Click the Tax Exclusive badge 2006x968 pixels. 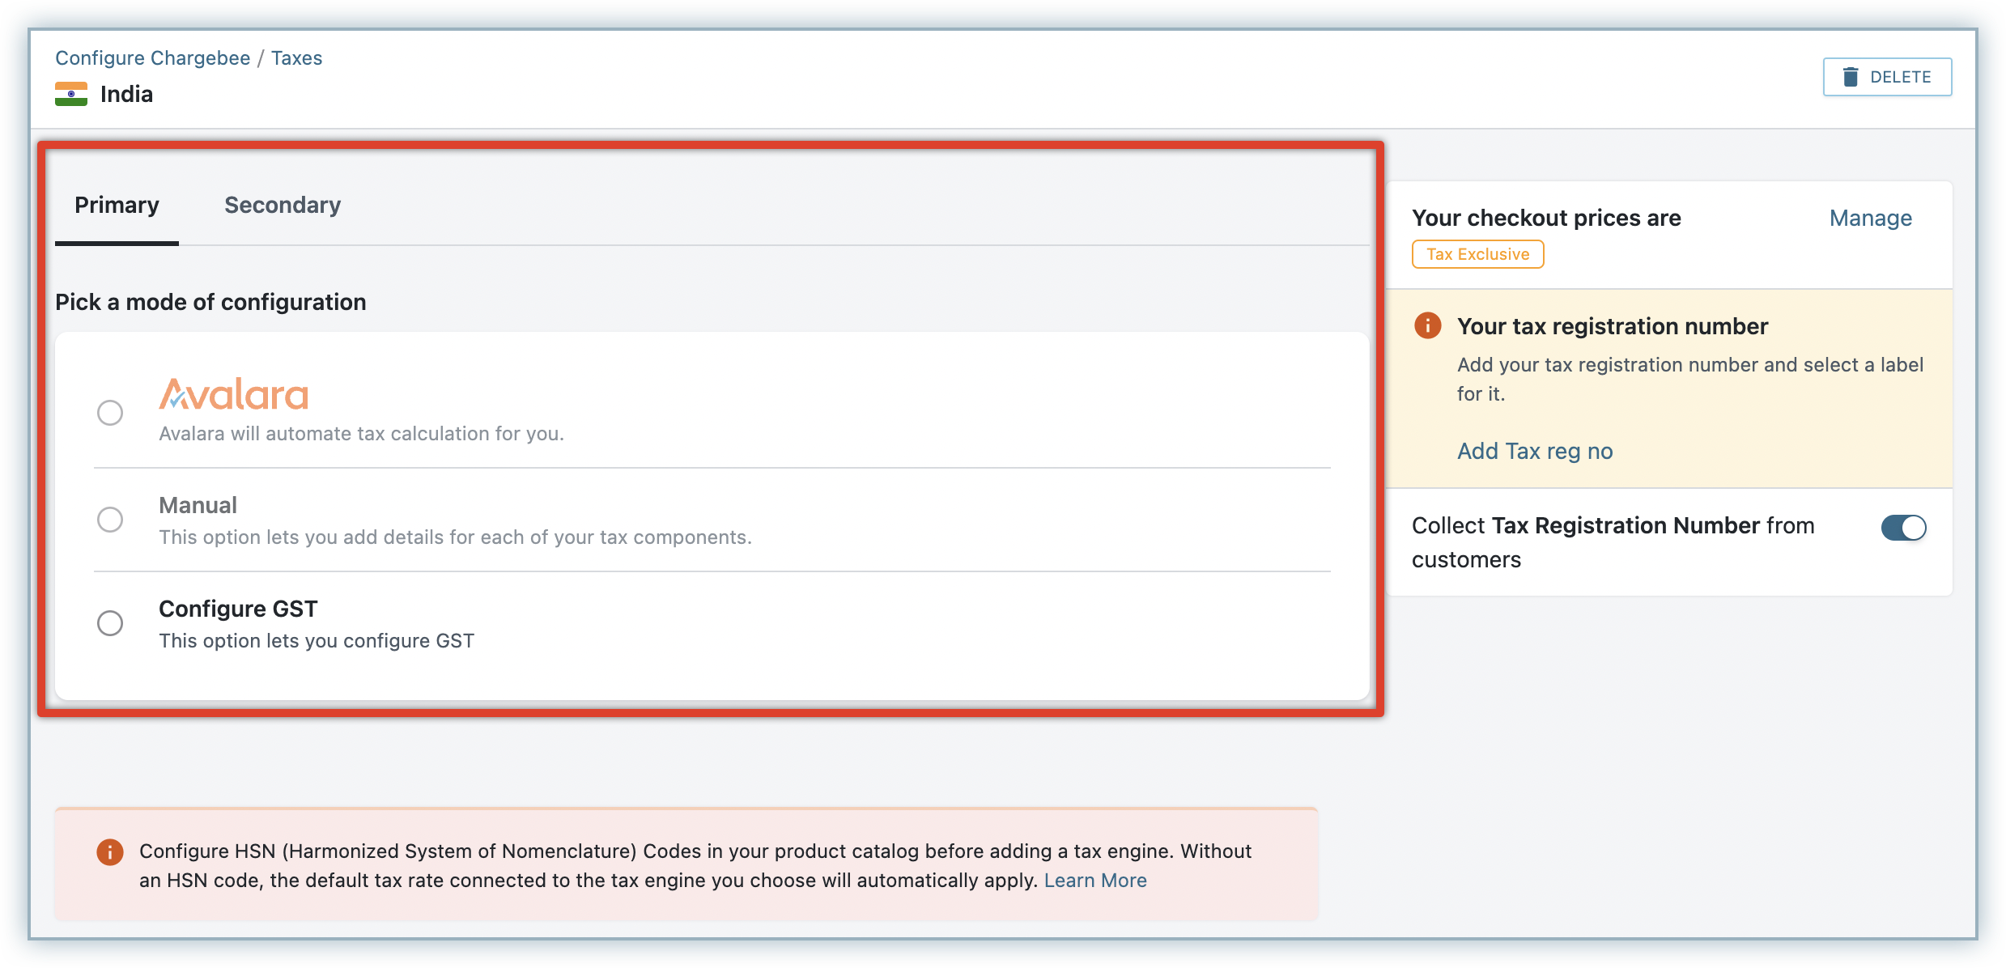(1477, 254)
